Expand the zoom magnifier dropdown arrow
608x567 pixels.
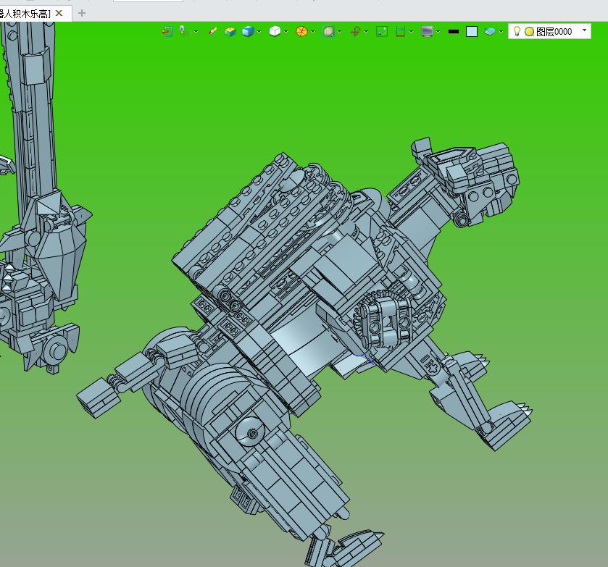[x=340, y=32]
